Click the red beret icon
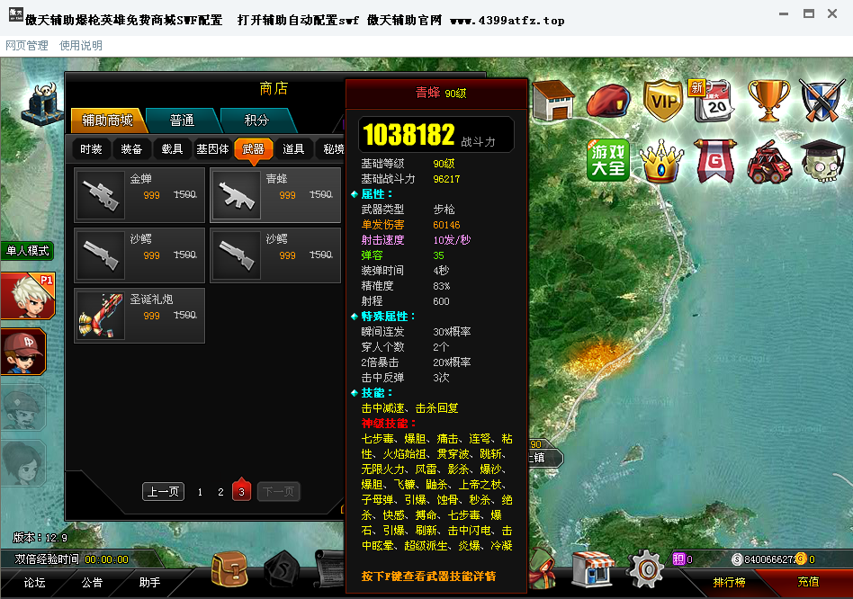The height and width of the screenshot is (599, 853). [609, 101]
